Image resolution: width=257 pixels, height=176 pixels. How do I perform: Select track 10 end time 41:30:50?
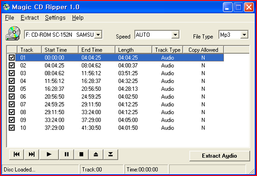click(91, 128)
